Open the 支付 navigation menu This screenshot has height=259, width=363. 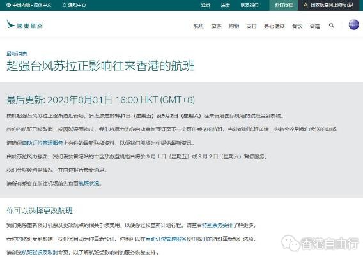(251, 26)
